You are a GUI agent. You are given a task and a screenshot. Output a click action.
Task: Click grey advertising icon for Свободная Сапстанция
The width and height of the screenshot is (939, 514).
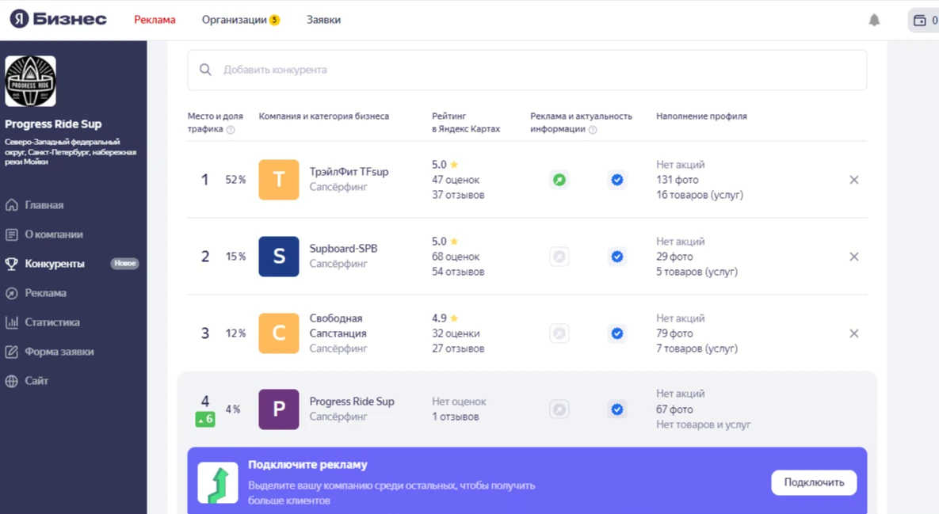559,333
